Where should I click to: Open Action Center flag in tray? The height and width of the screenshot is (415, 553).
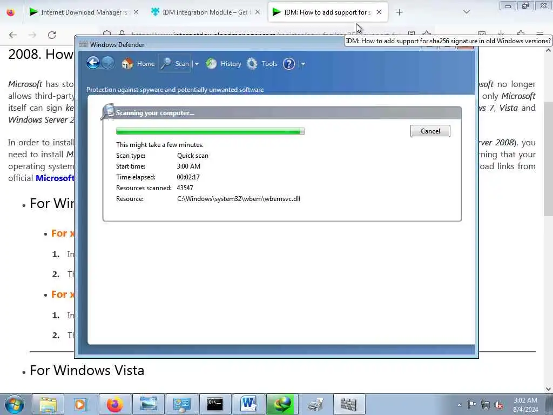472,405
